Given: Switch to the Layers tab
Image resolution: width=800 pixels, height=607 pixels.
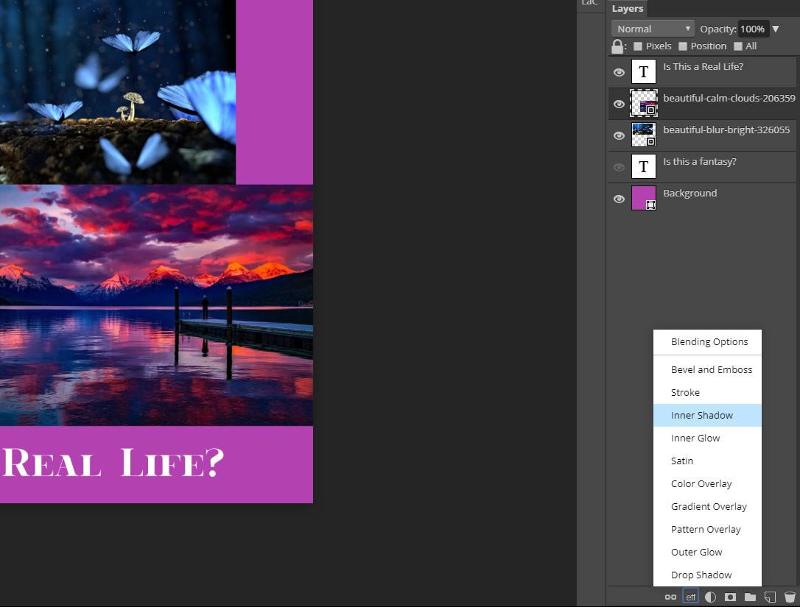Looking at the screenshot, I should 628,9.
